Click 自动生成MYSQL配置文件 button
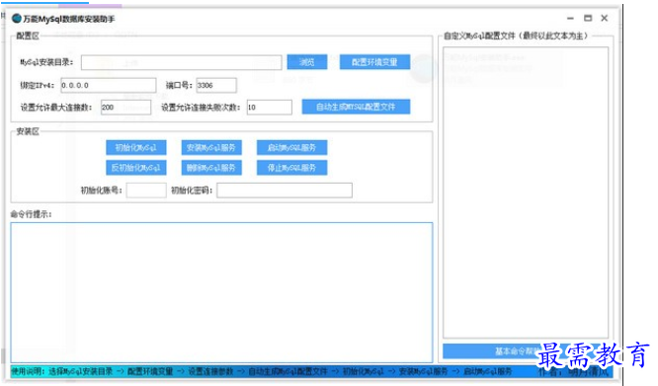This screenshot has height=386, width=658. click(x=356, y=107)
